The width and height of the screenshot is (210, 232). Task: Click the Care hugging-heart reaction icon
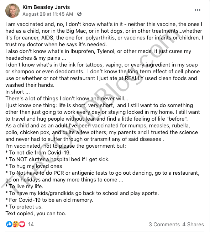(x=16, y=224)
